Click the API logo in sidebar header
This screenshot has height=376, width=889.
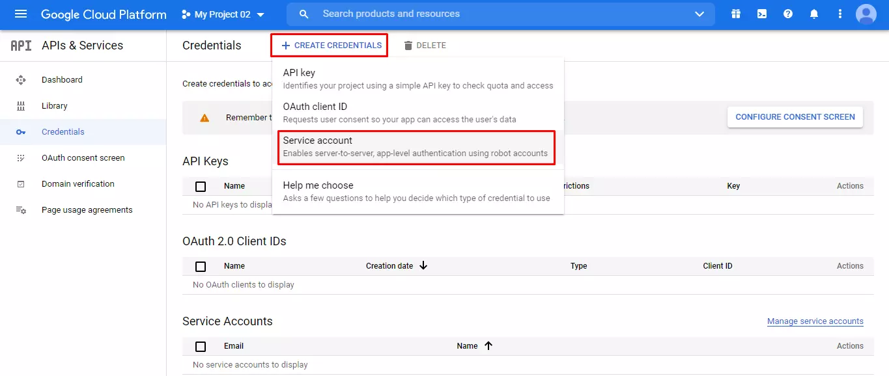tap(21, 46)
